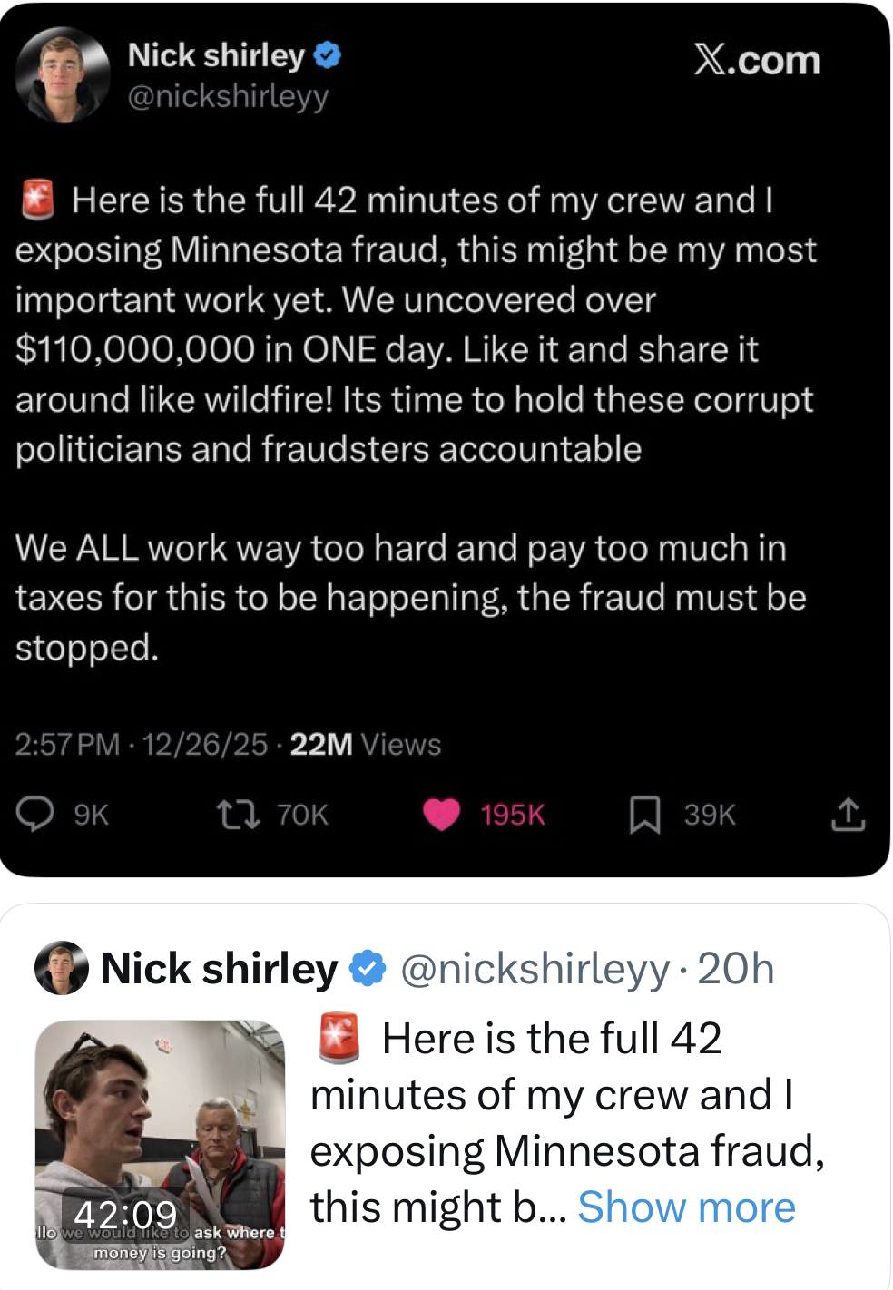Open the @nickshirleyy handle under the top name

(x=228, y=95)
